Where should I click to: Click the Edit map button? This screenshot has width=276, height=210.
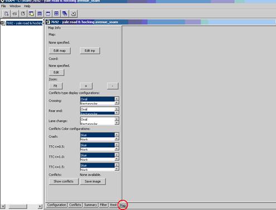60,51
